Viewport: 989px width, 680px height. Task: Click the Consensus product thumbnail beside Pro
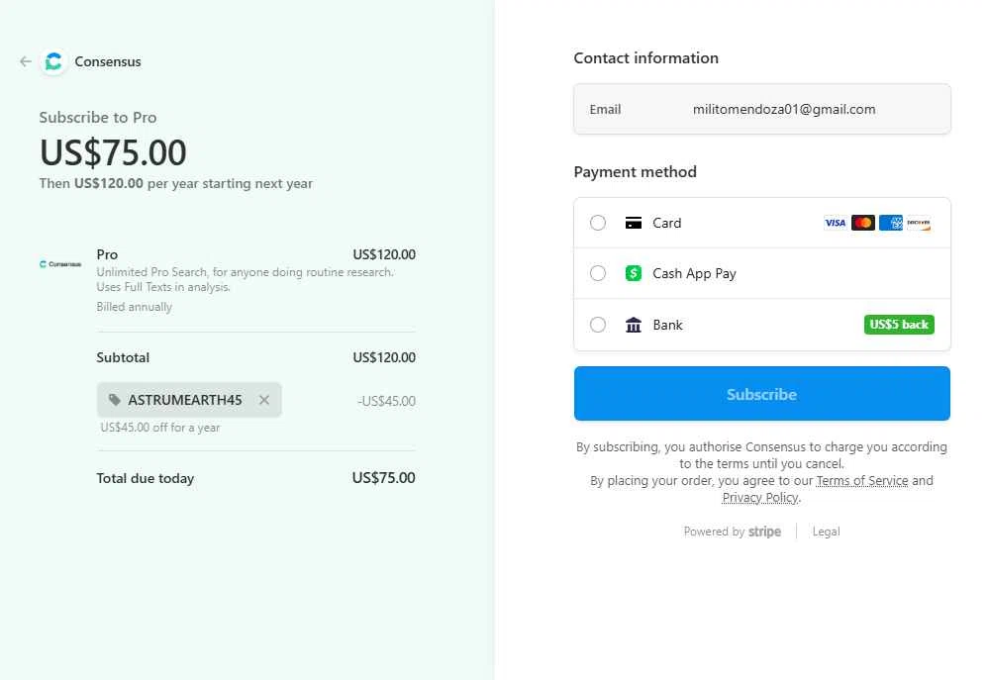tap(60, 263)
